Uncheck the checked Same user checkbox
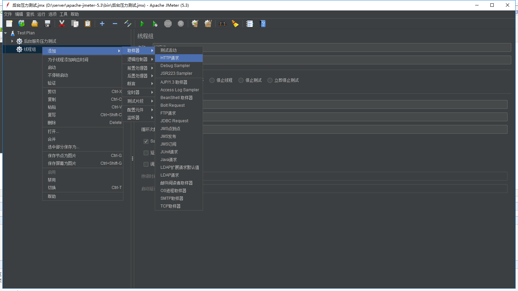Viewport: 518px width, 291px height. point(146,141)
